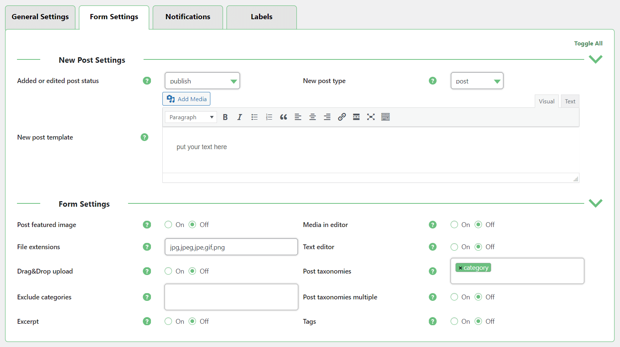Insert a numbered list
The width and height of the screenshot is (620, 347).
[x=269, y=117]
